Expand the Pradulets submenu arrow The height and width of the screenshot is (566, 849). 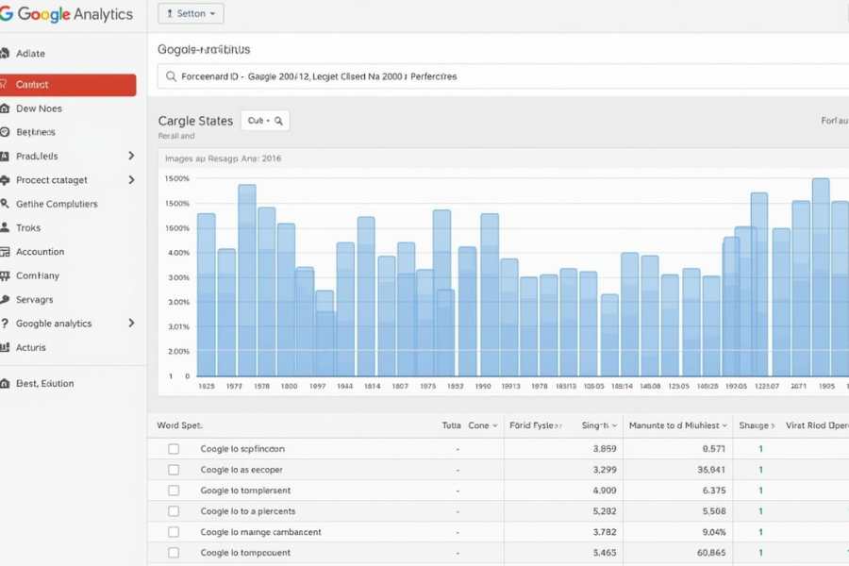point(131,156)
